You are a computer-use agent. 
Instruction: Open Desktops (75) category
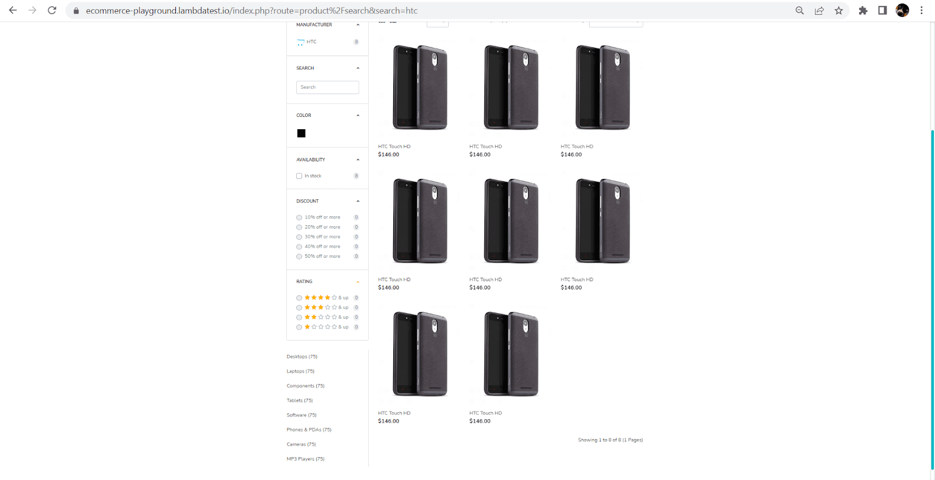coord(302,357)
